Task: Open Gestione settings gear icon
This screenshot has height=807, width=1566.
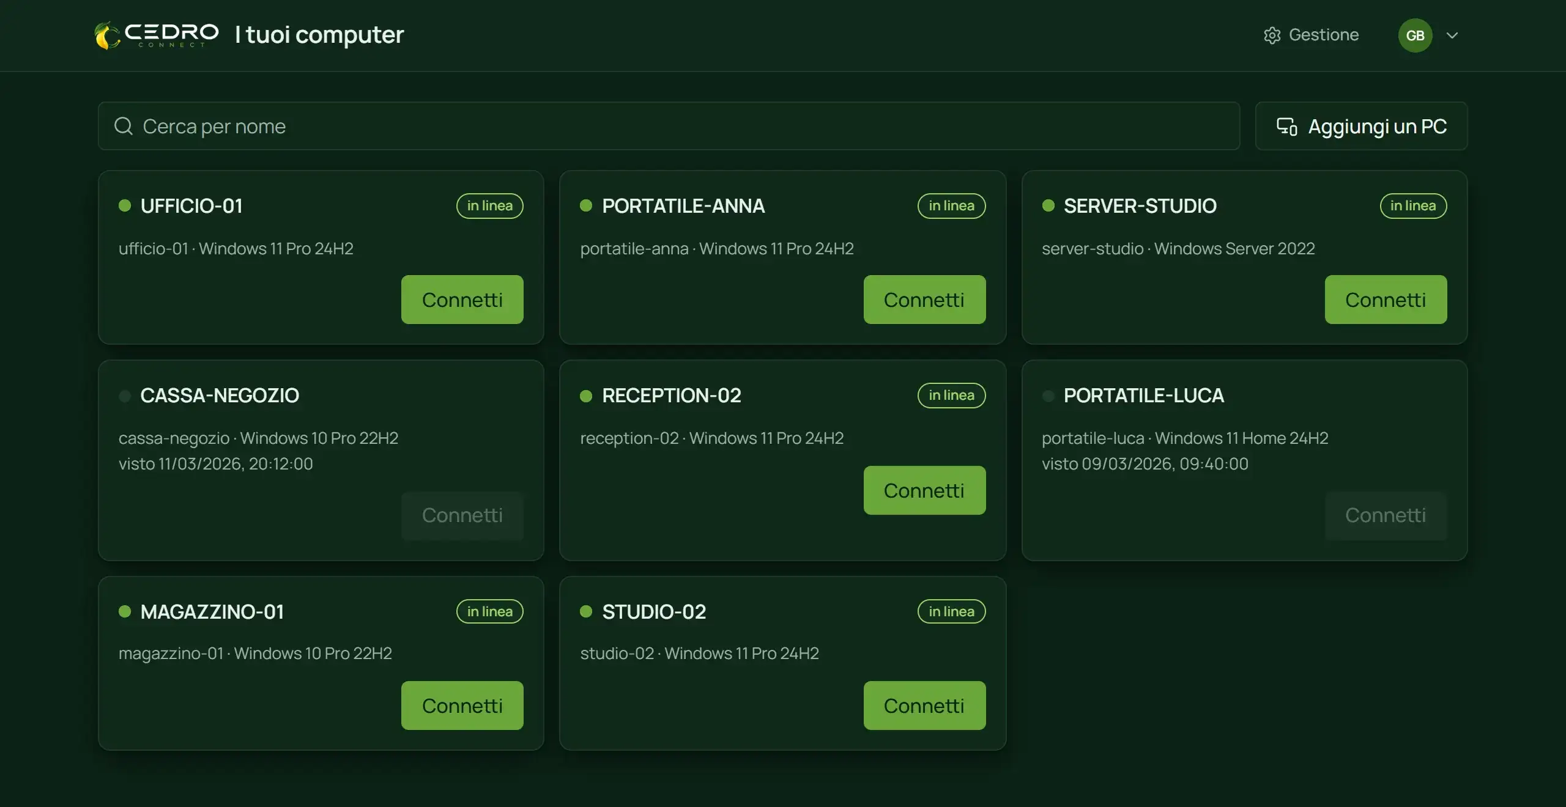Action: coord(1272,35)
